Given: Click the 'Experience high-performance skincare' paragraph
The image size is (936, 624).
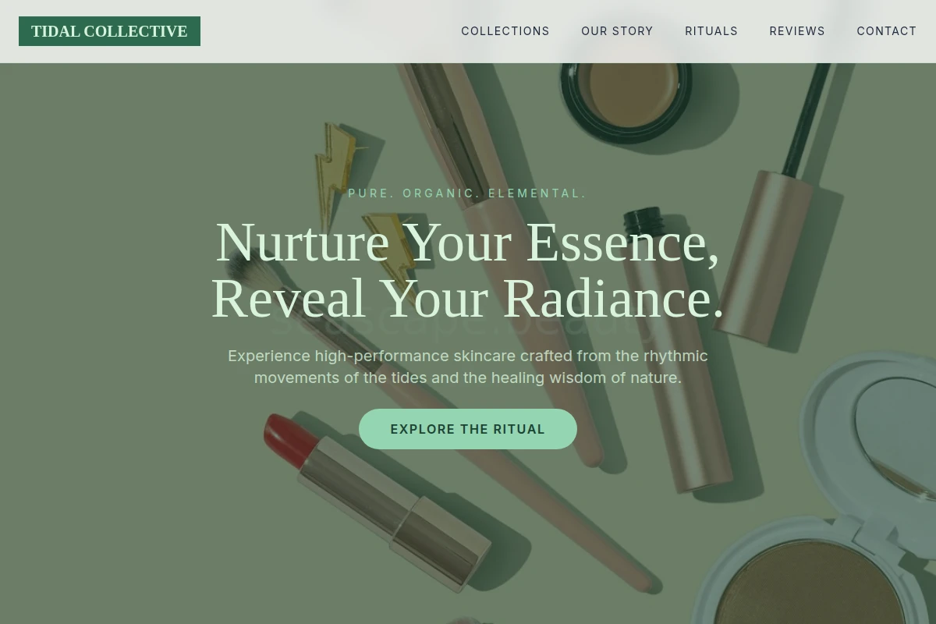Looking at the screenshot, I should pyautogui.click(x=468, y=367).
